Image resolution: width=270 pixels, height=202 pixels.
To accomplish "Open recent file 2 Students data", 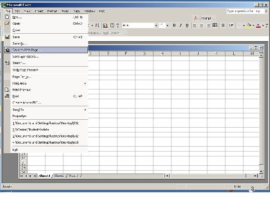I will click(x=46, y=130).
